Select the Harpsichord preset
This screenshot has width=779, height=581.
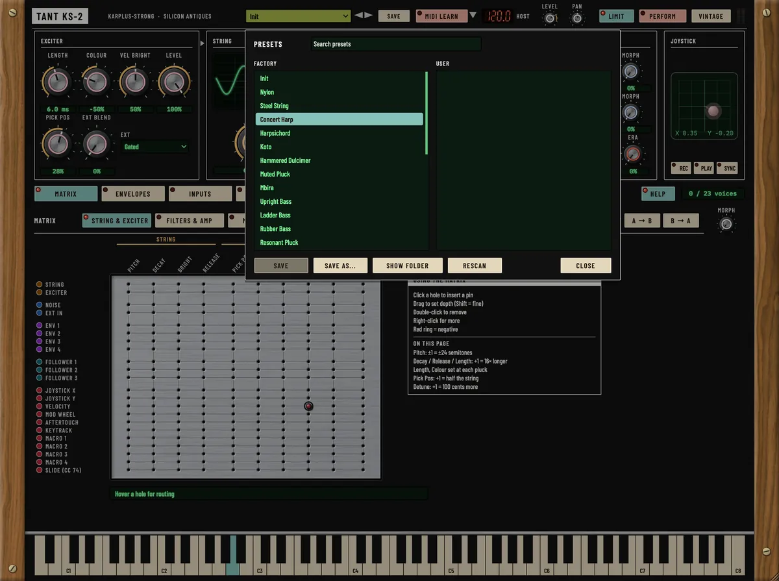pyautogui.click(x=340, y=133)
